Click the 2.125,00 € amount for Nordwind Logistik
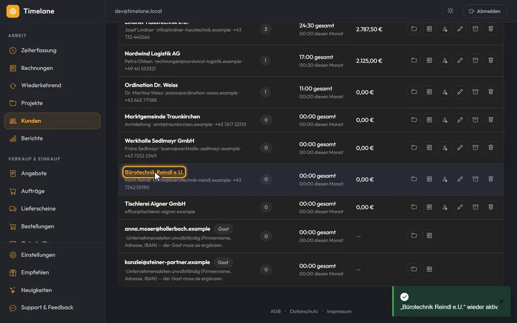This screenshot has width=517, height=323. 369,61
